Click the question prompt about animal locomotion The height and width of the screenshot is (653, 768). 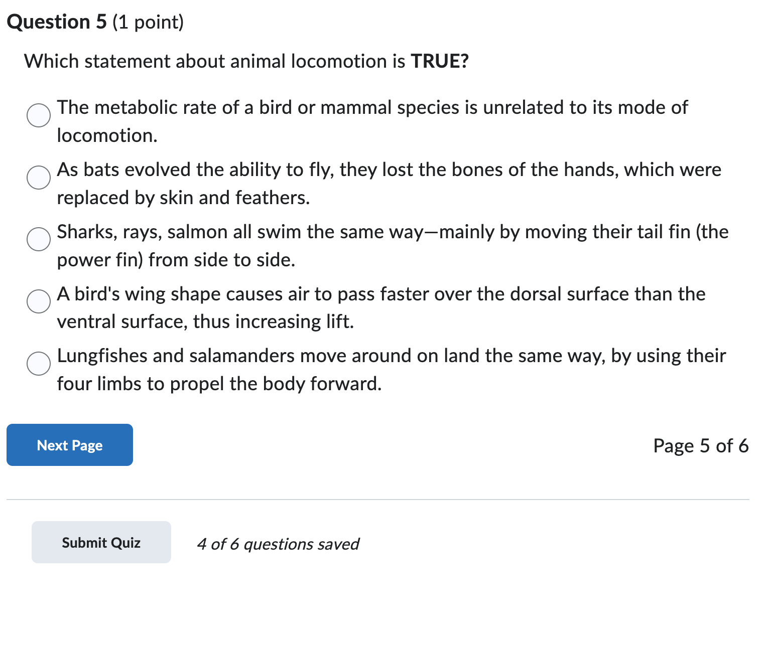pos(246,61)
